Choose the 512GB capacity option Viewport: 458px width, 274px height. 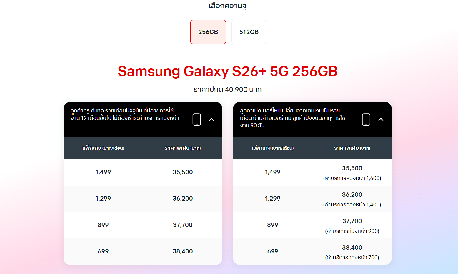coord(249,32)
